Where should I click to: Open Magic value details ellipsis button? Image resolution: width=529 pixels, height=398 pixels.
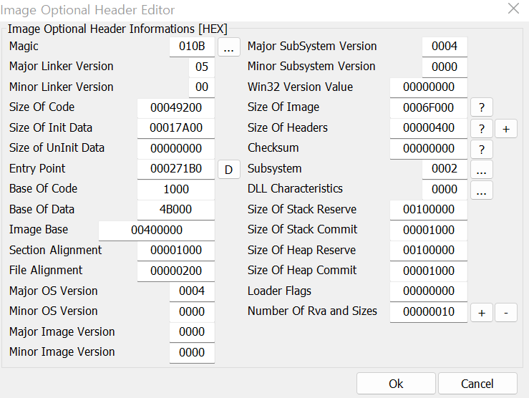point(229,47)
